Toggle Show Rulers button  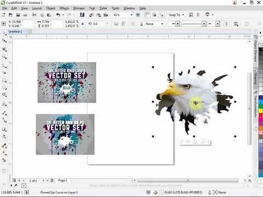(147, 15)
